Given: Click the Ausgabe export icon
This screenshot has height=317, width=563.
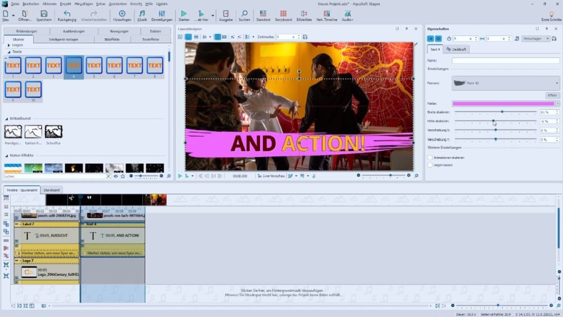Looking at the screenshot, I should pyautogui.click(x=225, y=14).
